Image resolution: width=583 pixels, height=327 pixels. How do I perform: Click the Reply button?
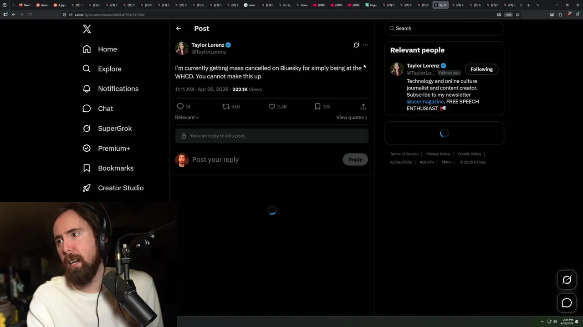[355, 159]
